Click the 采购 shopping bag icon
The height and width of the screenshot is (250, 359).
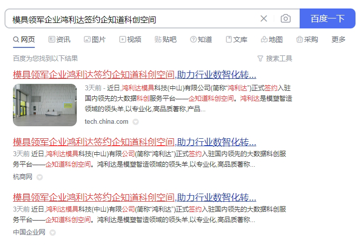click(300, 39)
